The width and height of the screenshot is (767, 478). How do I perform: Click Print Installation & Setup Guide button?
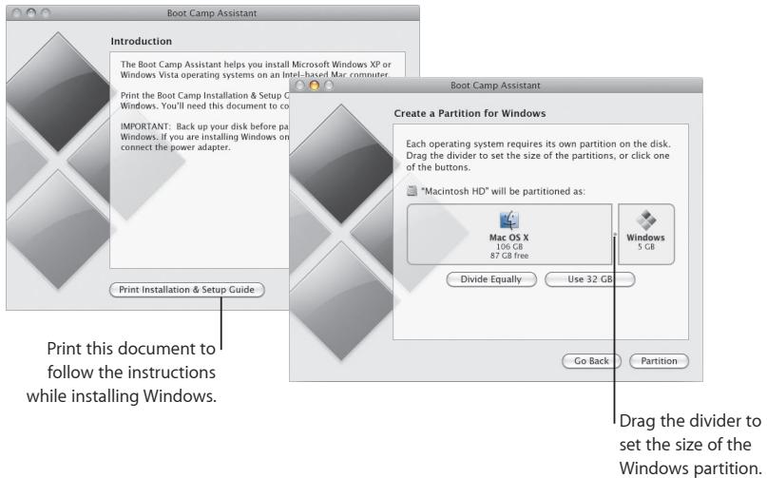point(187,290)
